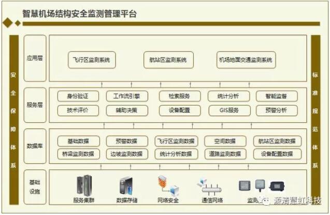Select the 桥梁监测数据 database box
The height and width of the screenshot is (215, 330).
click(x=78, y=154)
